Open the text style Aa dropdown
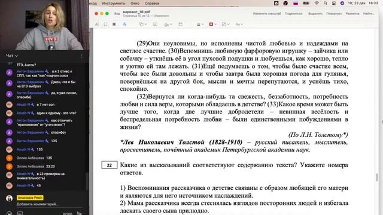The image size is (383, 215). click(x=239, y=24)
